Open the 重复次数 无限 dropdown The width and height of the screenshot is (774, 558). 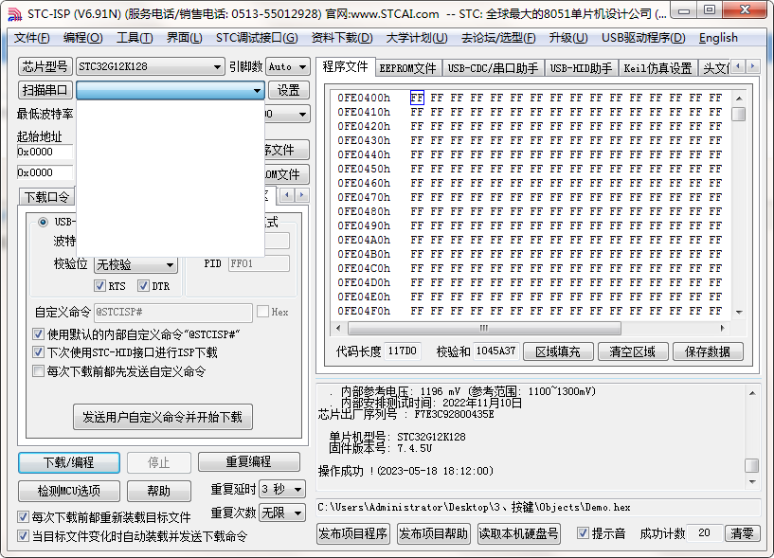click(x=297, y=513)
